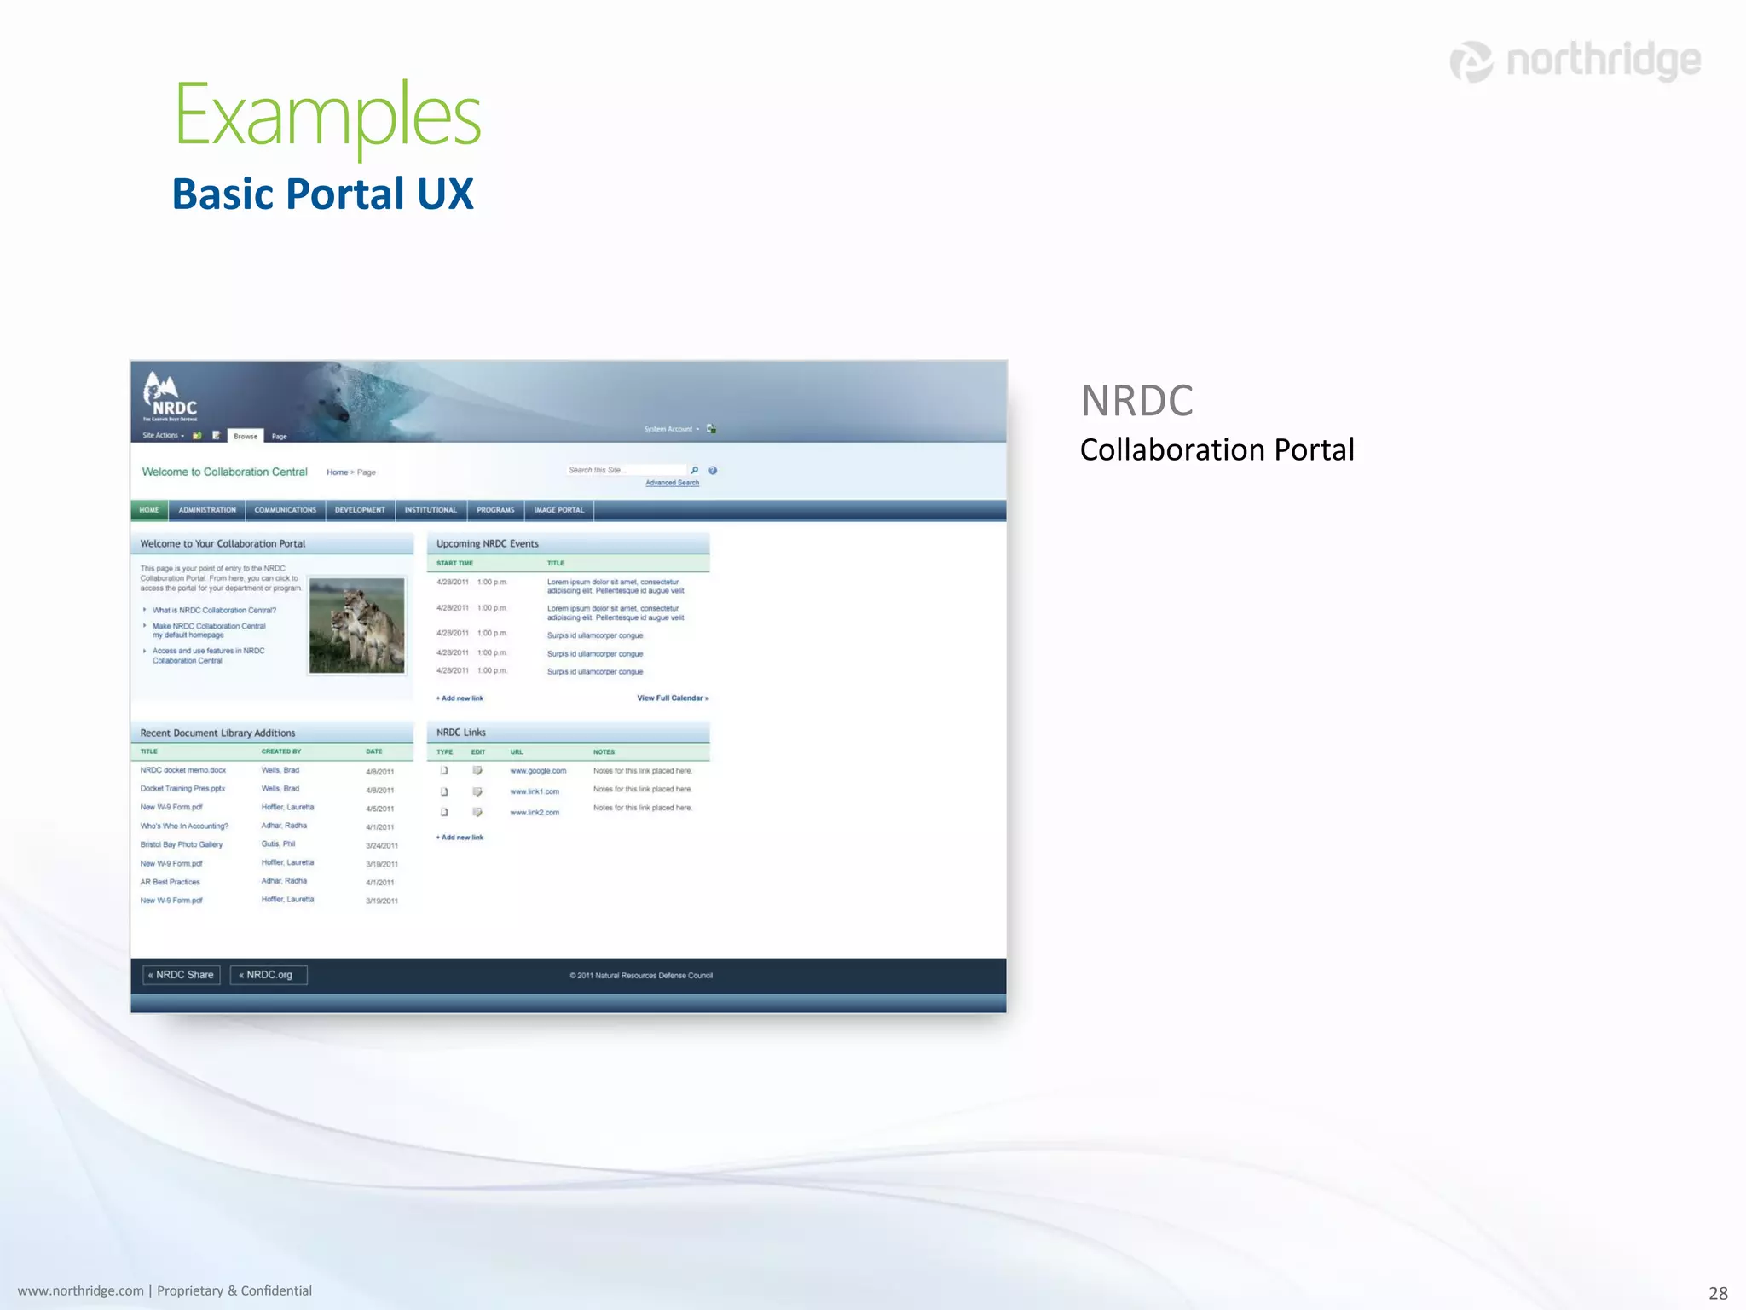Viewport: 1746px width, 1310px height.
Task: Click the '3/24/2011' date cell
Action: tap(382, 846)
